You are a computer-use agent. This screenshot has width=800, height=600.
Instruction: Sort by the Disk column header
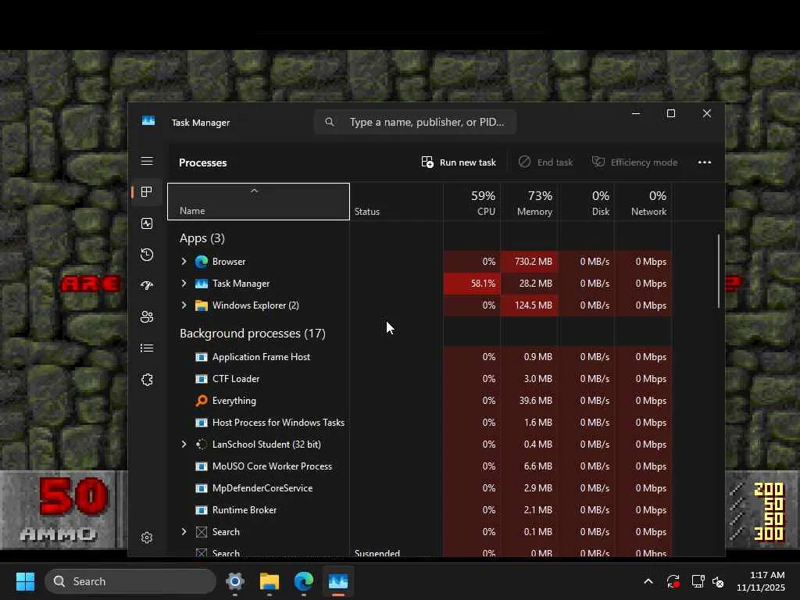[x=586, y=202]
